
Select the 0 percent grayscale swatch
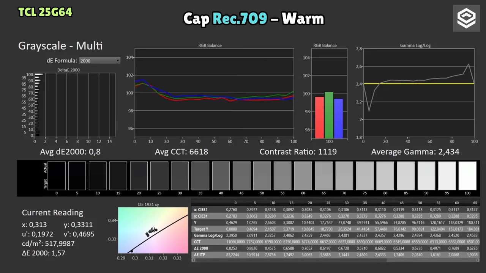click(x=57, y=176)
